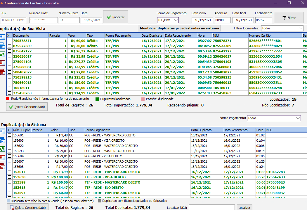Click green refresh arrows icon beside Sistema grid
Screen dimensions: 307x210
(2, 149)
